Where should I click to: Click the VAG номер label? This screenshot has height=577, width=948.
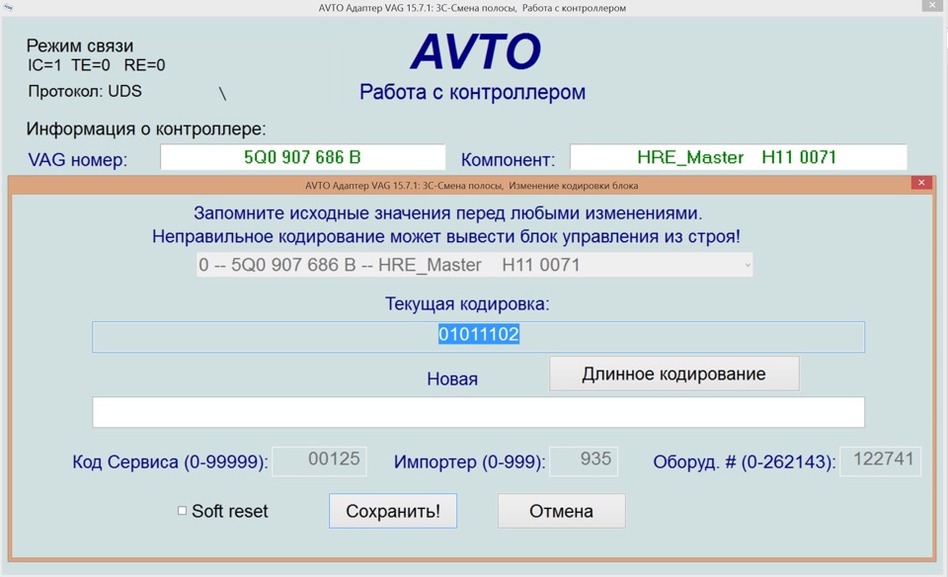tap(78, 160)
